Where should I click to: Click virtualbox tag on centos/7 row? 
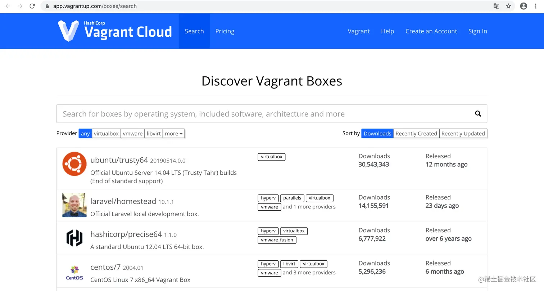[314, 264]
